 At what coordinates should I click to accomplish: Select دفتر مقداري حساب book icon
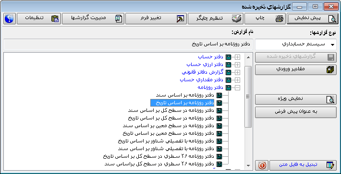228,80
